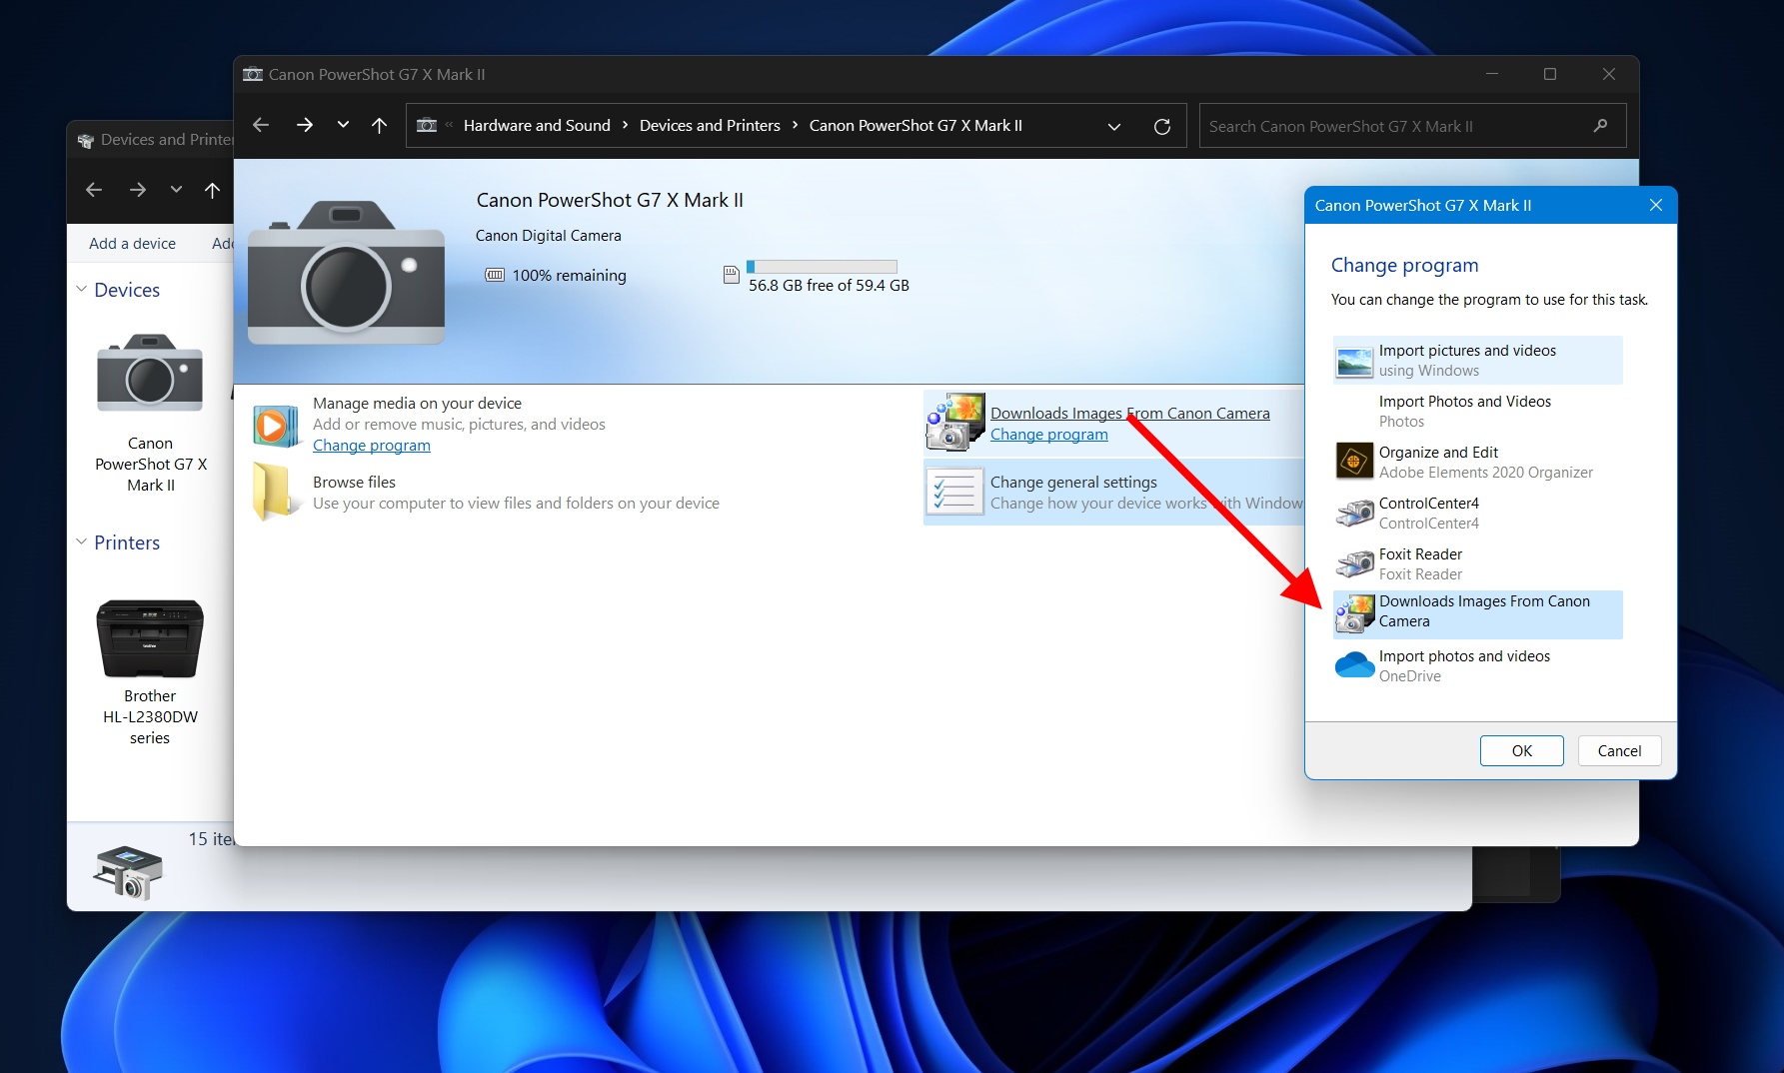Collapse the Printers section

(x=82, y=542)
